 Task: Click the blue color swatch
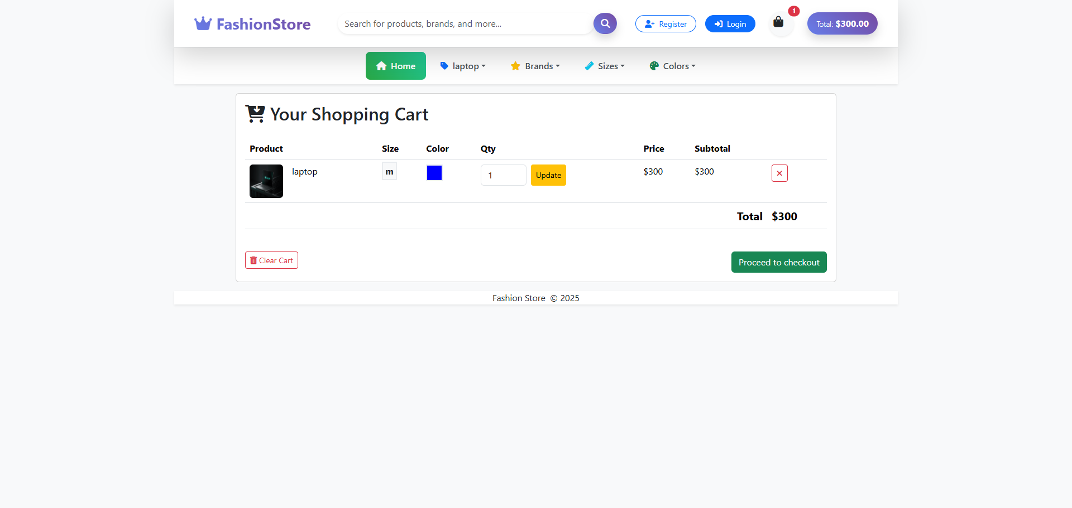(x=434, y=173)
